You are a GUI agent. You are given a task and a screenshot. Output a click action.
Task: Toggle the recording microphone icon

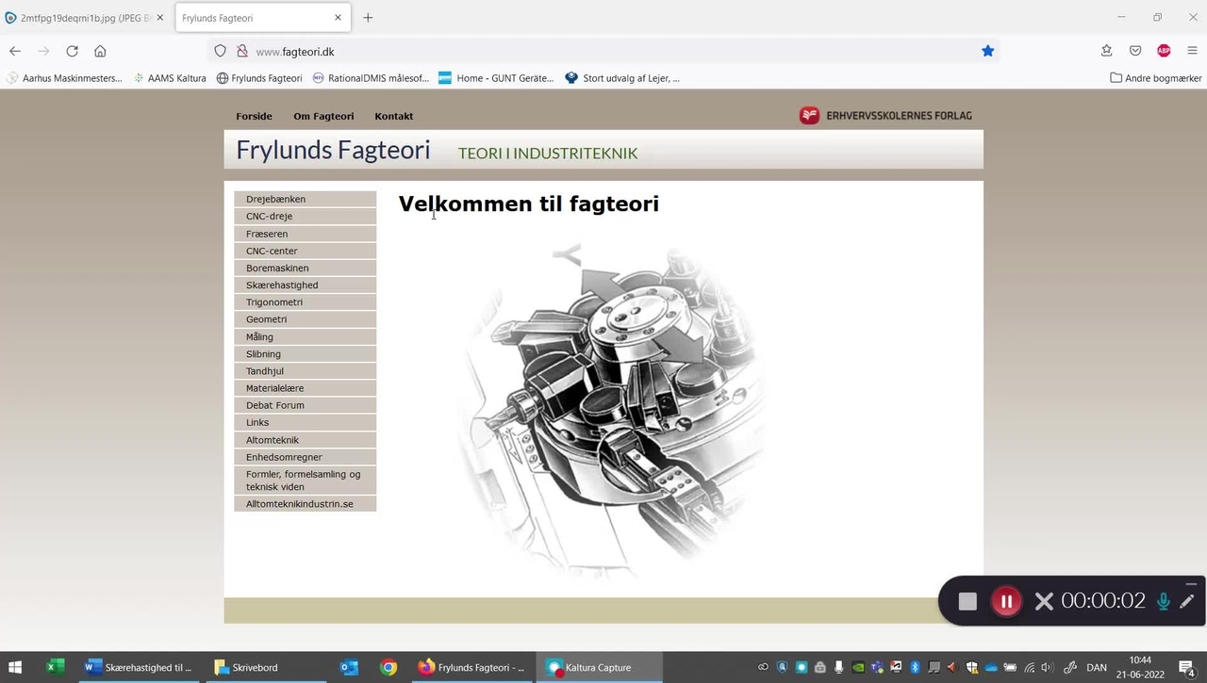(x=1164, y=601)
